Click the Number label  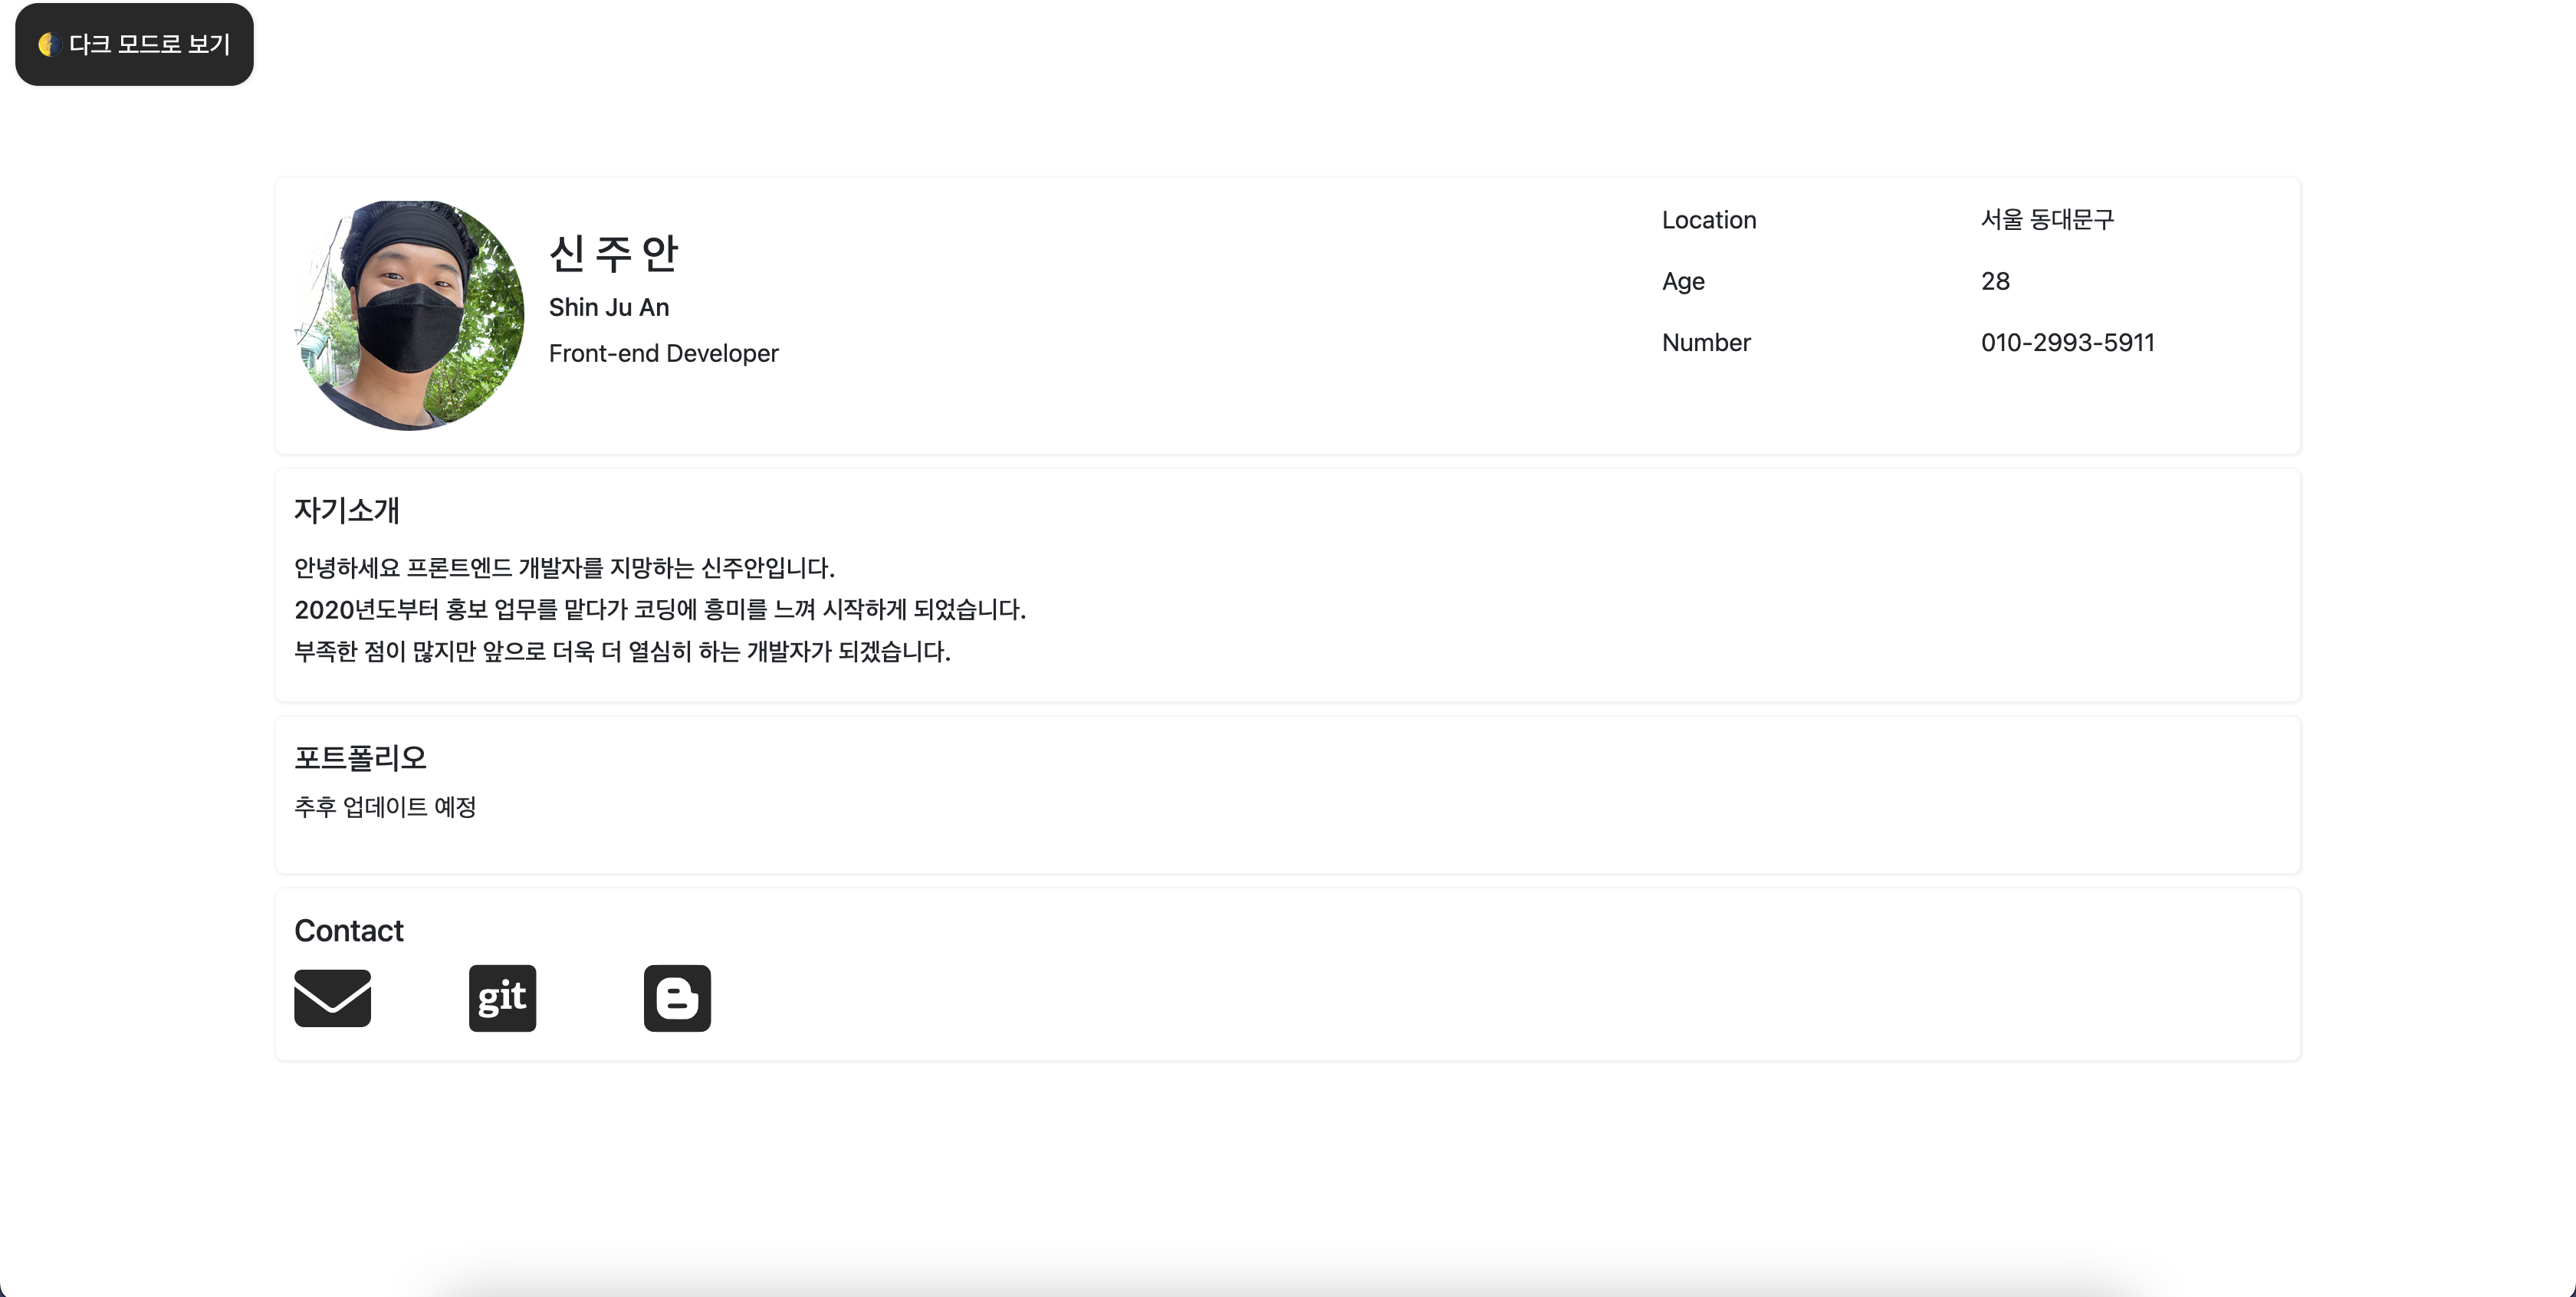pos(1706,342)
